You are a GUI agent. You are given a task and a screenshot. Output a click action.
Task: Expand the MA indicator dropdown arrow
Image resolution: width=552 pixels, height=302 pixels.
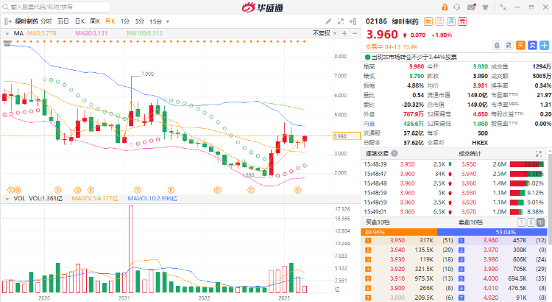pyautogui.click(x=7, y=33)
